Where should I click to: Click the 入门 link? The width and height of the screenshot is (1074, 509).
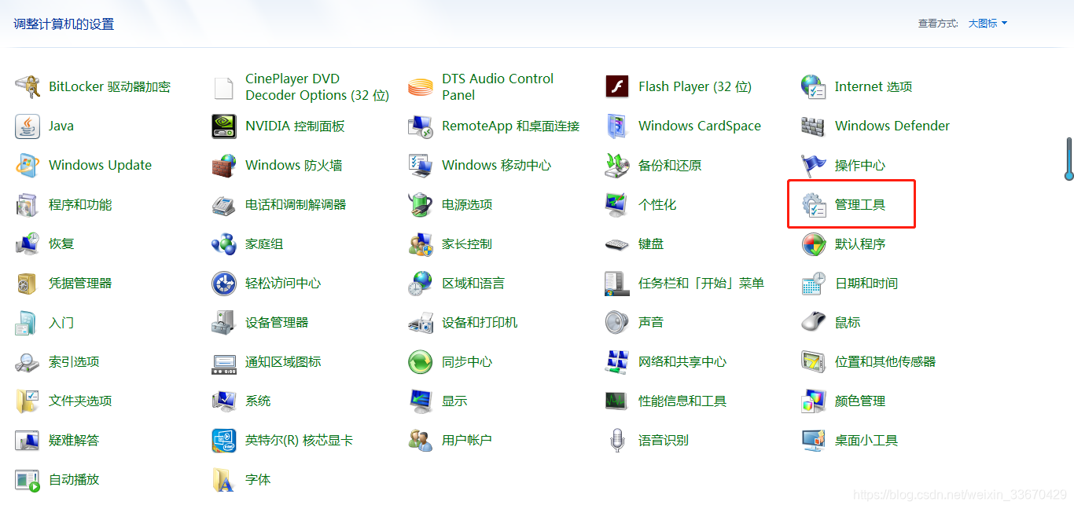coord(61,322)
